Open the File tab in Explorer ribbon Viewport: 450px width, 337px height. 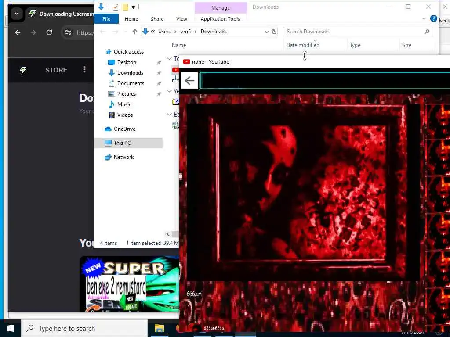[106, 19]
